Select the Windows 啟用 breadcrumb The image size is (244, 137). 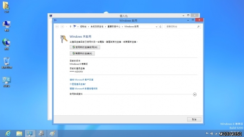click(x=131, y=27)
